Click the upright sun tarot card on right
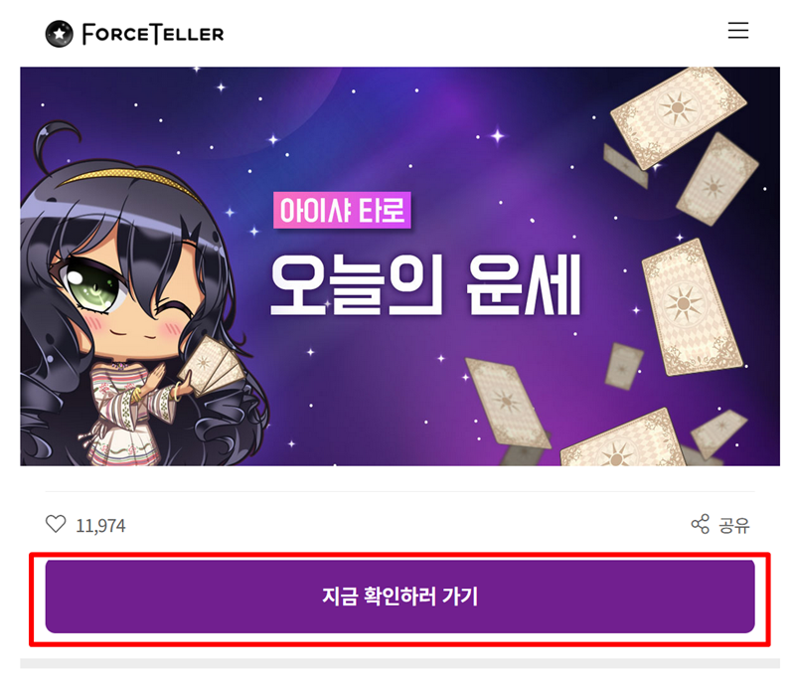 point(691,307)
